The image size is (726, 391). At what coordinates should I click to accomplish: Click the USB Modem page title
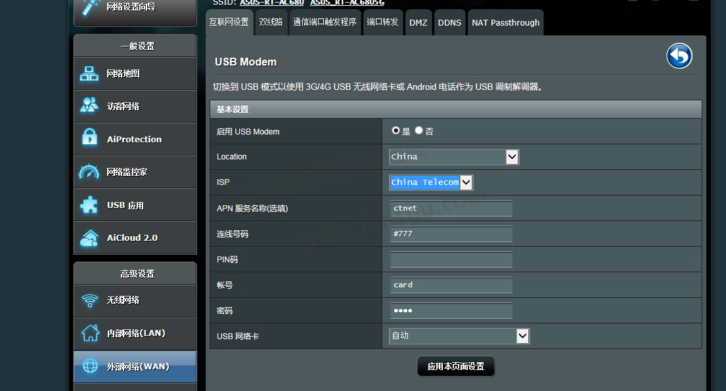[246, 62]
